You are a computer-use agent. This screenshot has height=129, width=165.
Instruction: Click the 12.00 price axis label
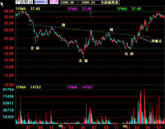click(9, 75)
